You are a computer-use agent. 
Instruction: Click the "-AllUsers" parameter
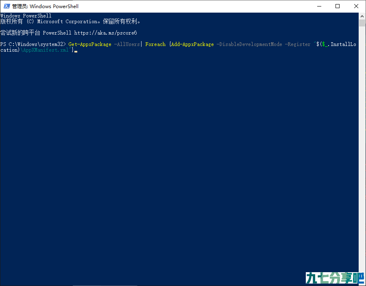pos(127,44)
